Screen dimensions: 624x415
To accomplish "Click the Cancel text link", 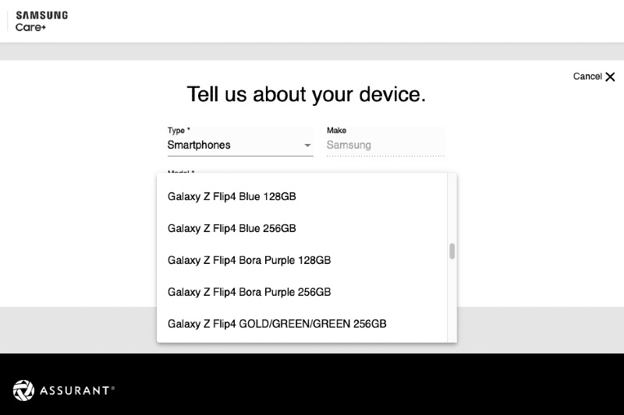I will pos(587,76).
